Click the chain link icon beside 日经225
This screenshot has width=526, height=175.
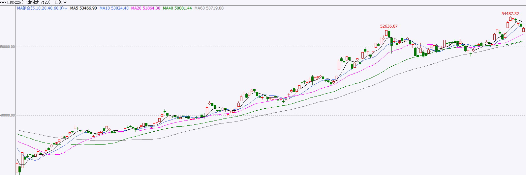tap(3, 2)
